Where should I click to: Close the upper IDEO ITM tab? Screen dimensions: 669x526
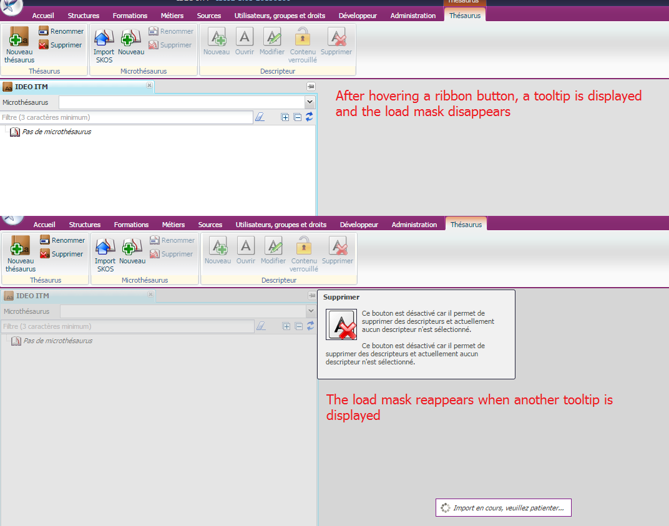pos(149,85)
